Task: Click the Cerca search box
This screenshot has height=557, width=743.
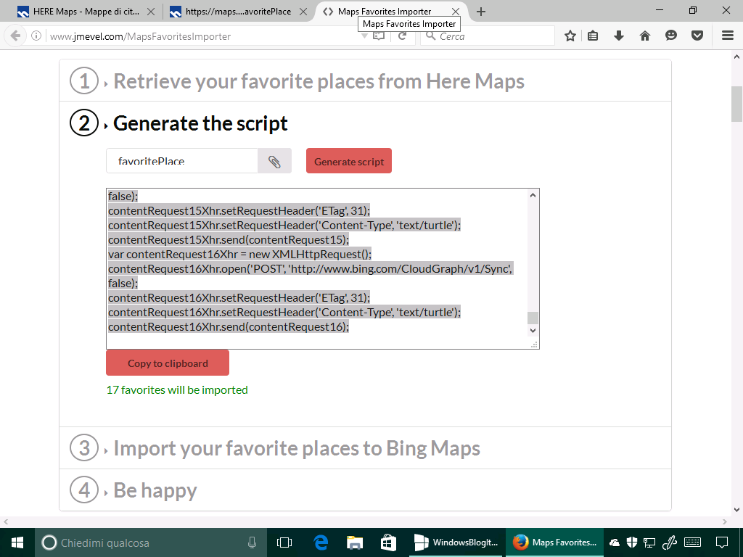Action: (487, 36)
